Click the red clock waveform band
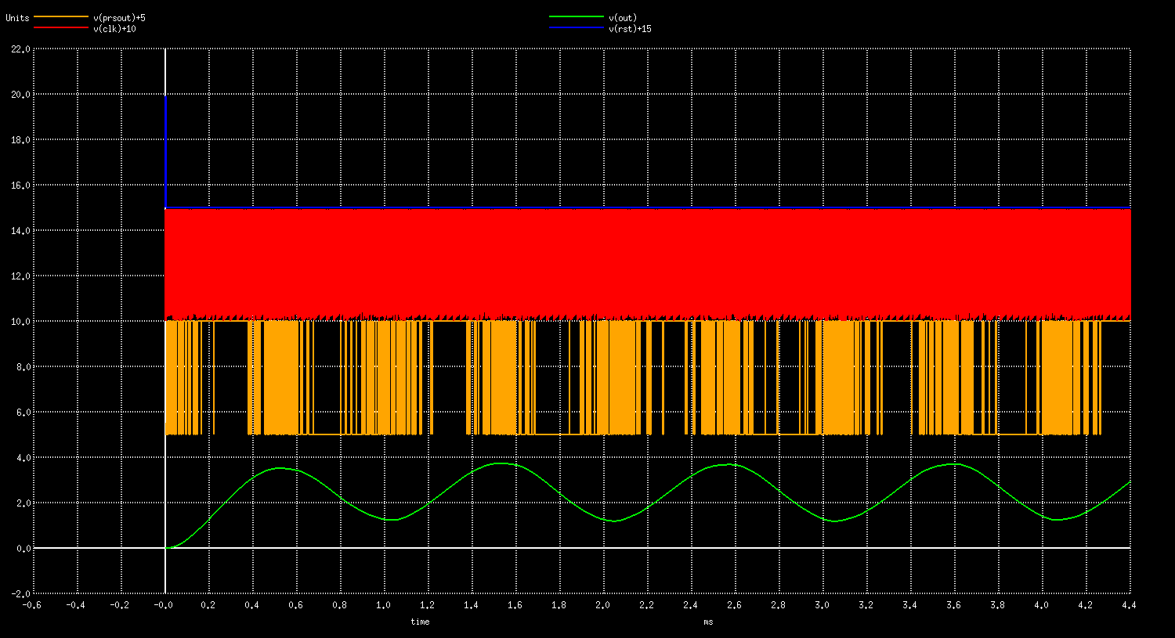The height and width of the screenshot is (638, 1175). [x=647, y=265]
